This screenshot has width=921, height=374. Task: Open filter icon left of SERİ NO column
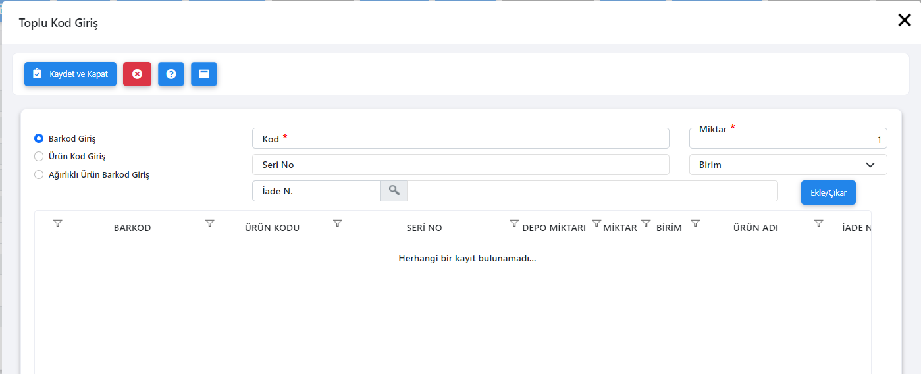tap(338, 223)
